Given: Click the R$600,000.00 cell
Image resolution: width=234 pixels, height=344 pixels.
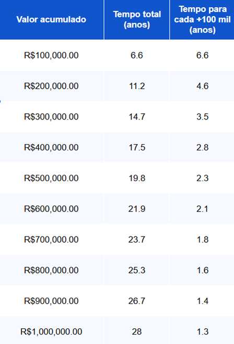Looking at the screenshot, I should click(x=51, y=209).
